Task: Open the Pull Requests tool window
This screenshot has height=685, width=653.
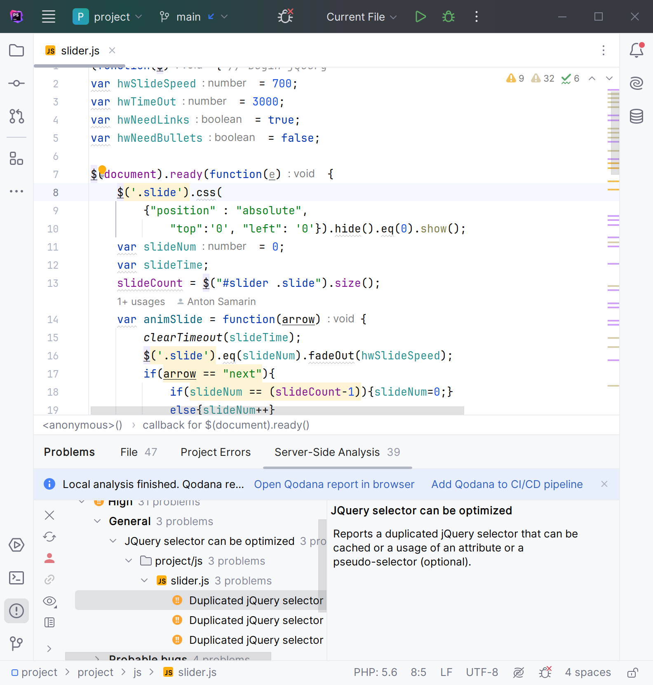Action: pyautogui.click(x=16, y=116)
